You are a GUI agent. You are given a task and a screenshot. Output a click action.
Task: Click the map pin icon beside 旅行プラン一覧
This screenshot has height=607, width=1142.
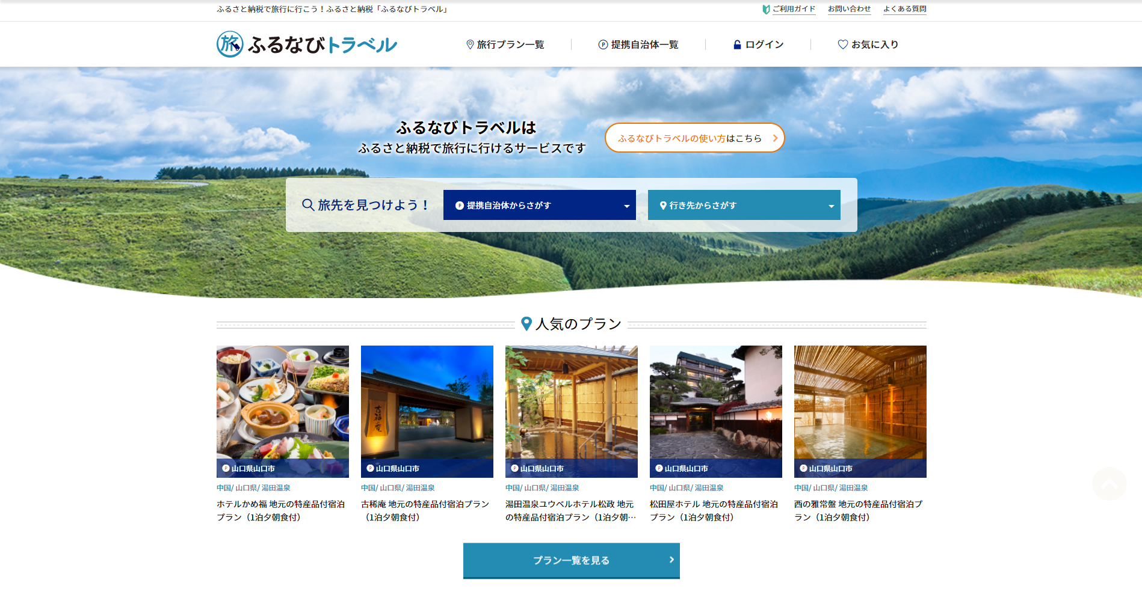(x=470, y=44)
